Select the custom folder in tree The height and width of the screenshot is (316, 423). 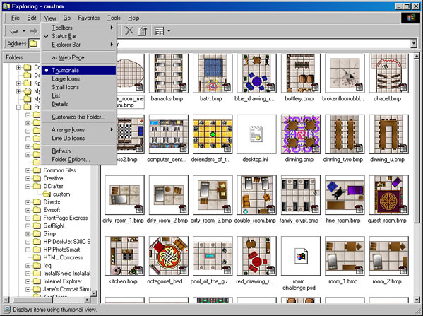coord(61,194)
